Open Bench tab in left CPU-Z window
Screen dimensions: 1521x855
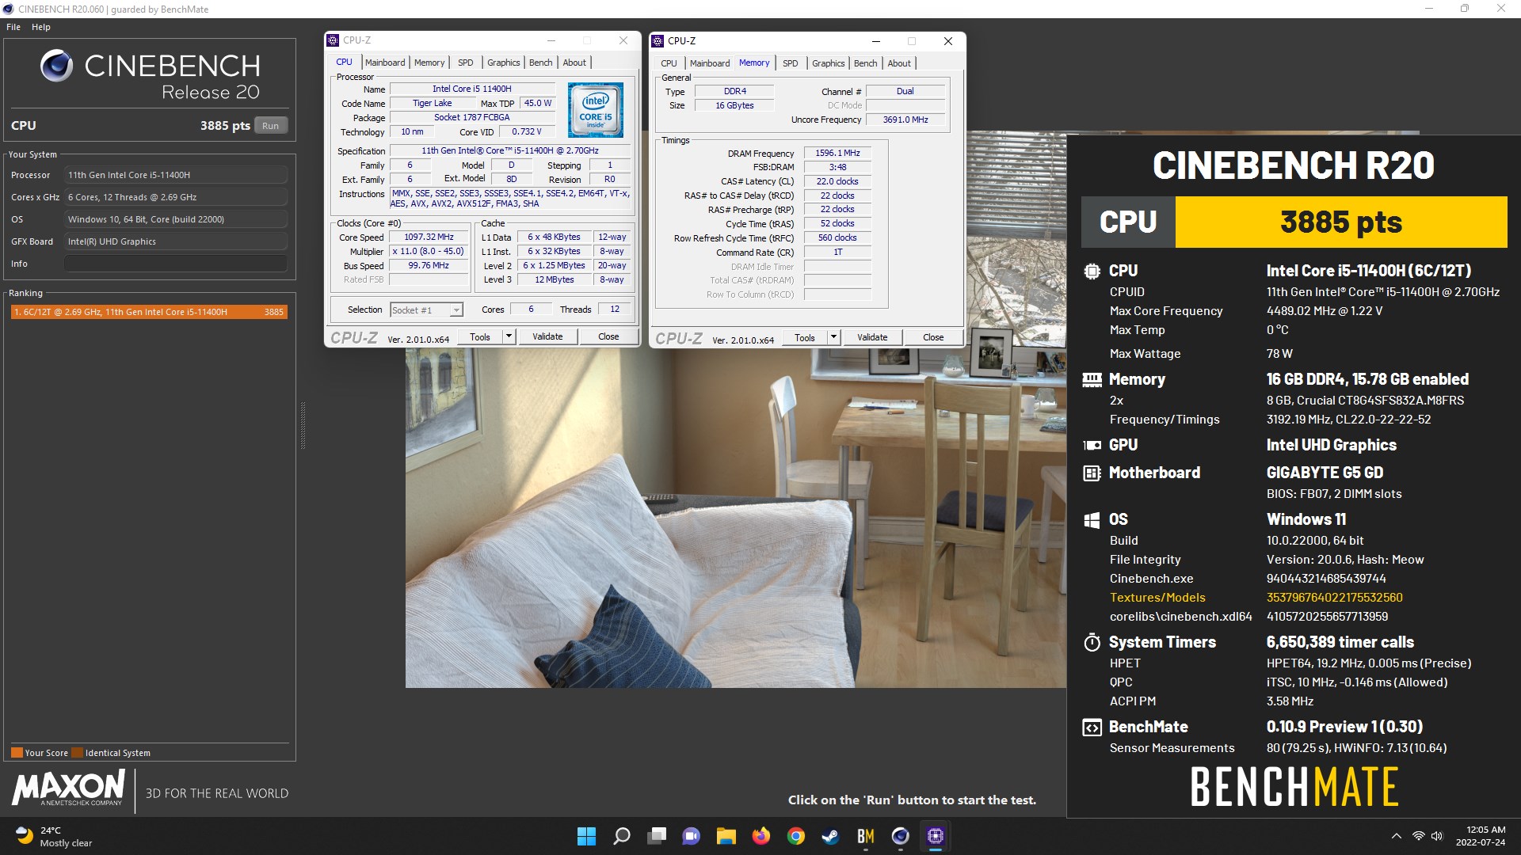point(541,63)
